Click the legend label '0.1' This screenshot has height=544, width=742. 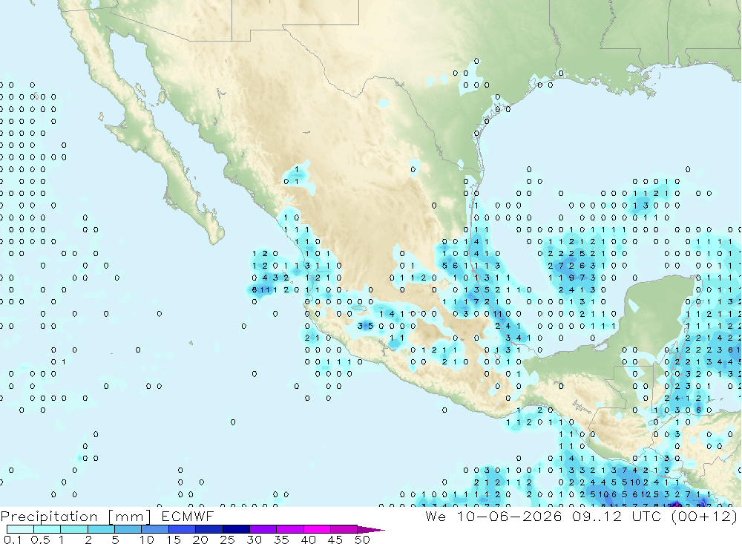[x=13, y=540]
